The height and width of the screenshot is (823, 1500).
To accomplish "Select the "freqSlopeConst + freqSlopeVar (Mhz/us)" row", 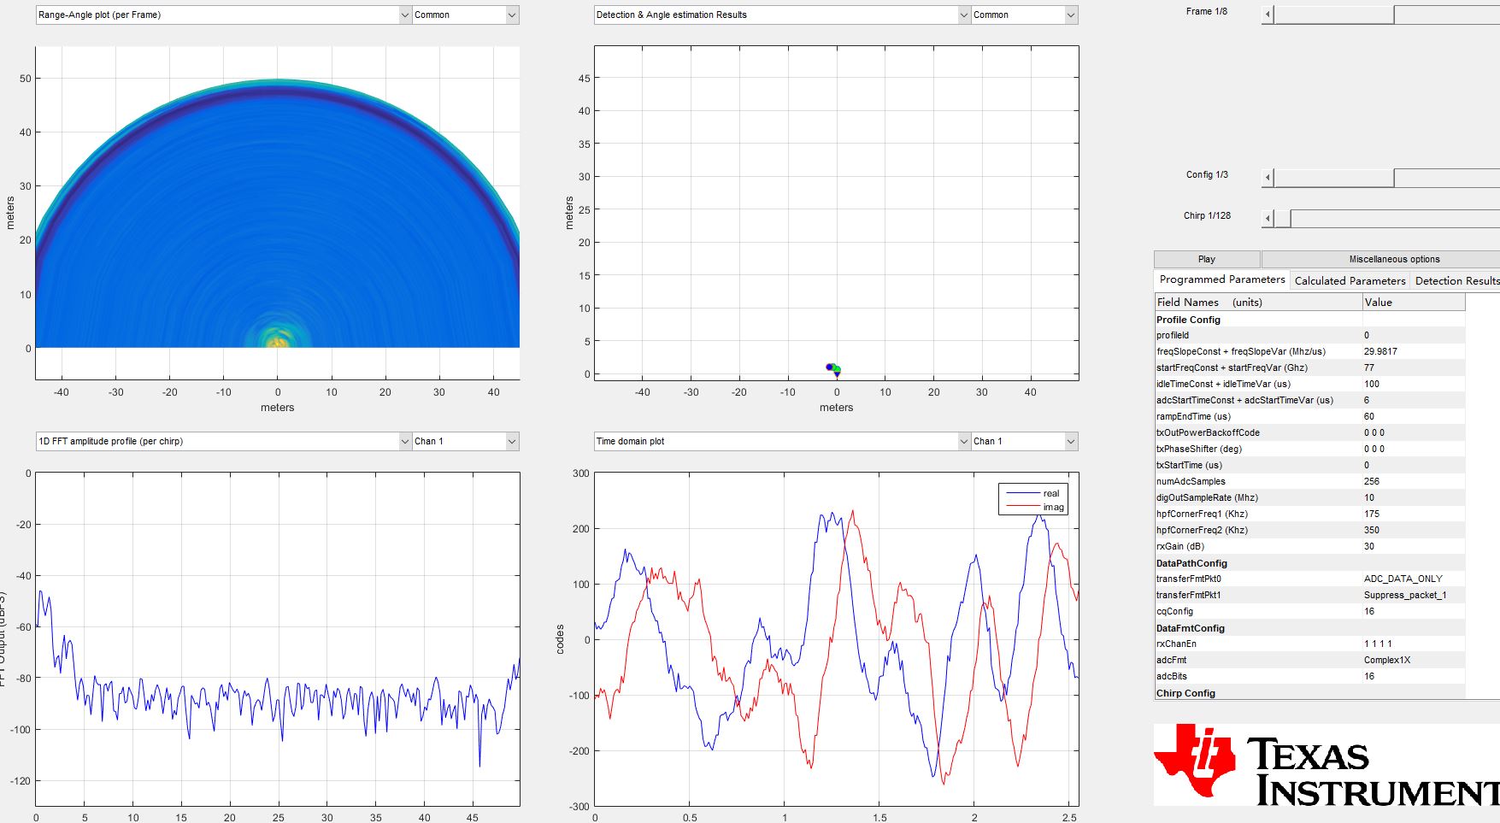I will point(1309,351).
